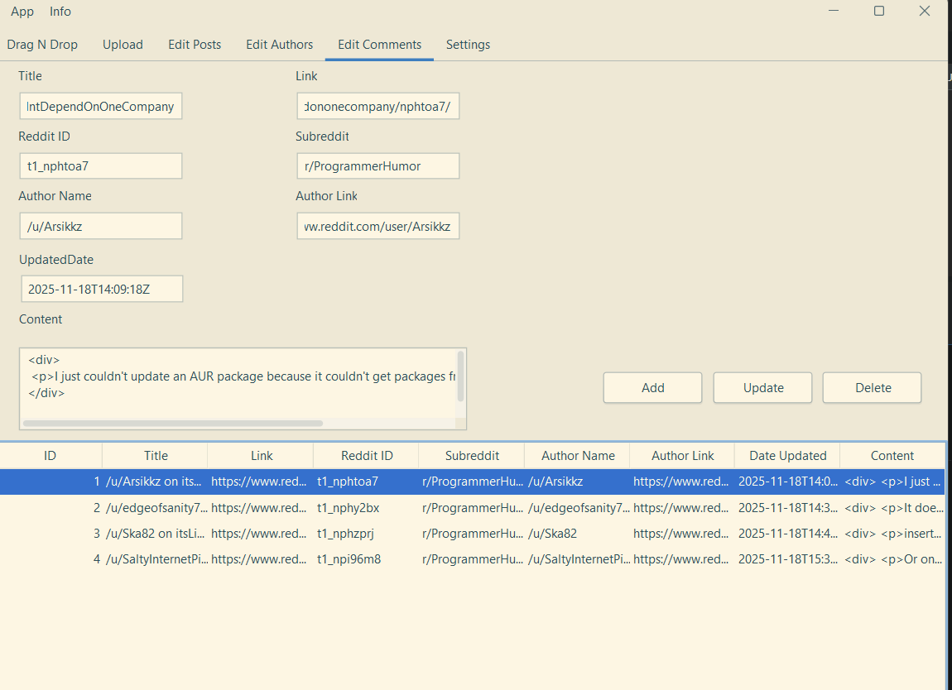The height and width of the screenshot is (690, 952).
Task: Maximize the application window
Action: point(878,11)
